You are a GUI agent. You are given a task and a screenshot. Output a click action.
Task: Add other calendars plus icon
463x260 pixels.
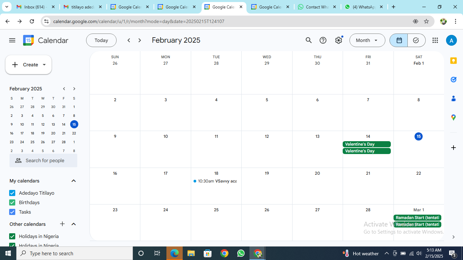tap(62, 224)
